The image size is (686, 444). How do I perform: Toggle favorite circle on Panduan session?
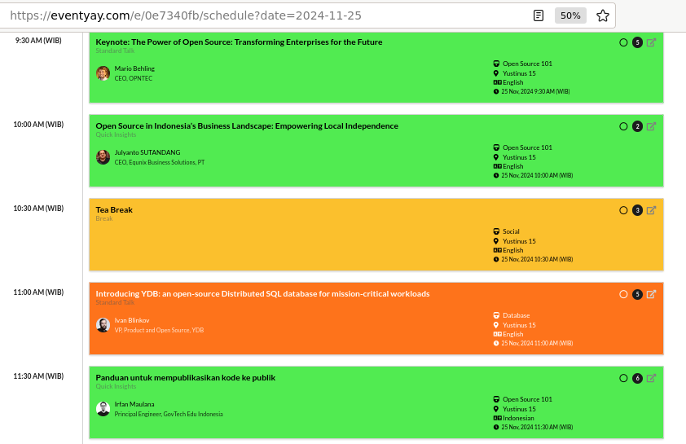pyautogui.click(x=623, y=378)
